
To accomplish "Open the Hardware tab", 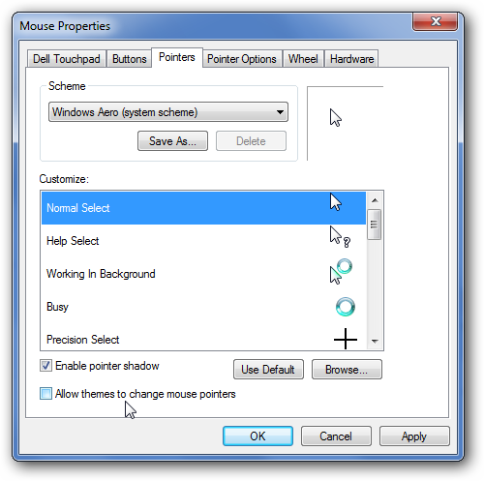I will [351, 59].
